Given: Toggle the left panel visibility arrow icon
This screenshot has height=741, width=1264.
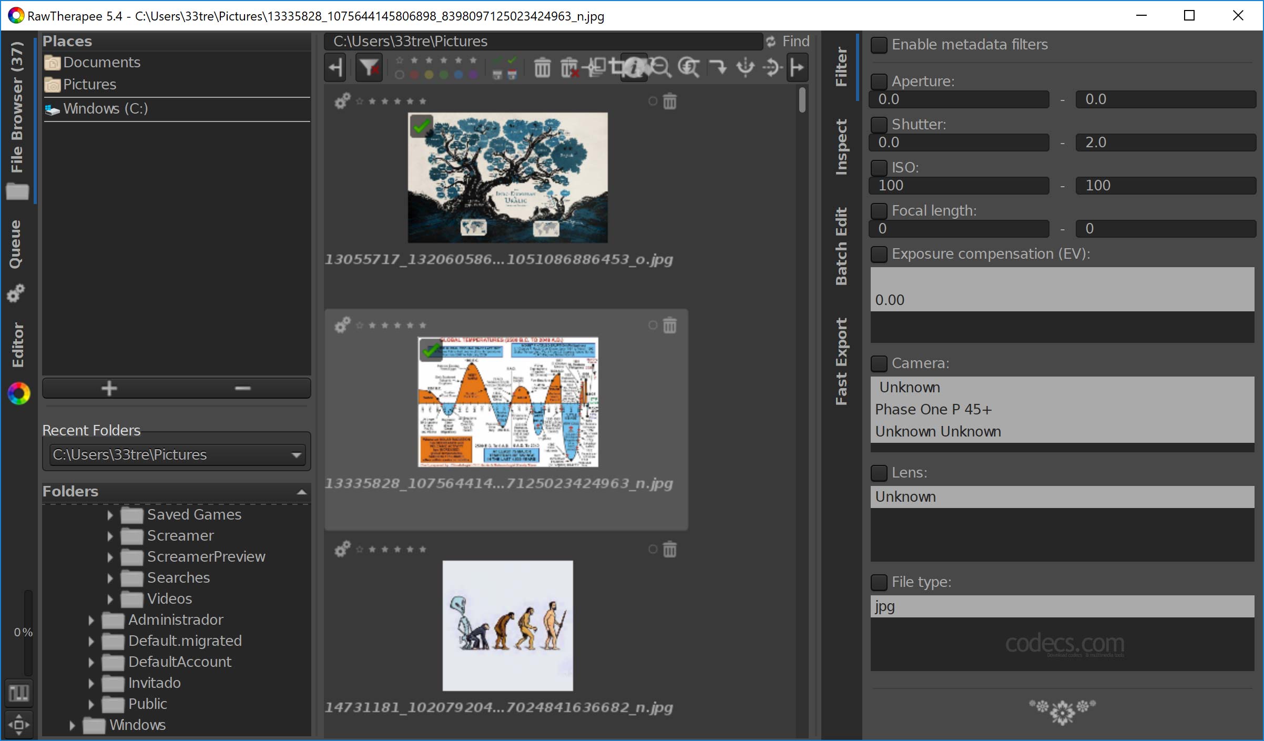Looking at the screenshot, I should click(x=335, y=68).
